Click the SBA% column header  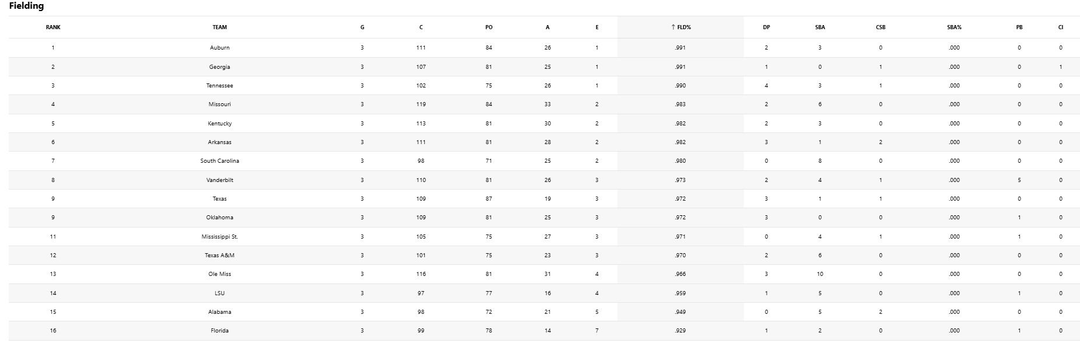pos(954,27)
